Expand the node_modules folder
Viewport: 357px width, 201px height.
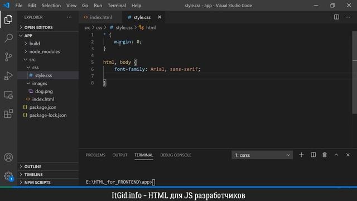[48, 51]
